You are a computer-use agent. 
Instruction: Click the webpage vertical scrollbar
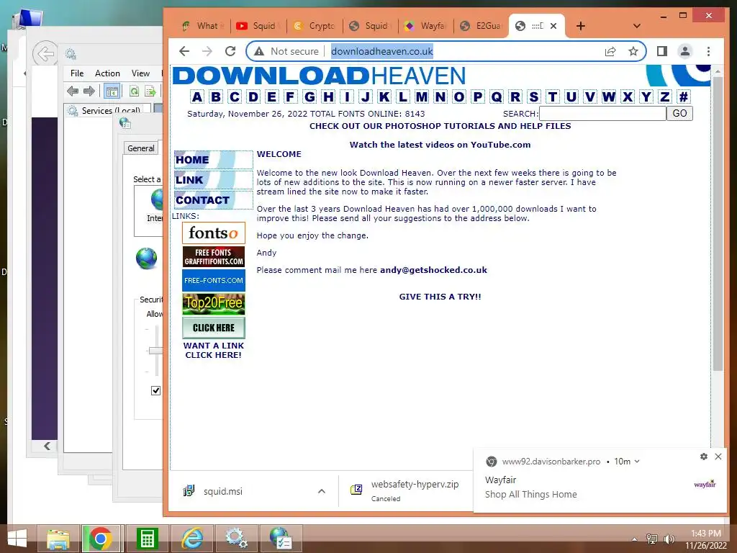[x=718, y=223]
